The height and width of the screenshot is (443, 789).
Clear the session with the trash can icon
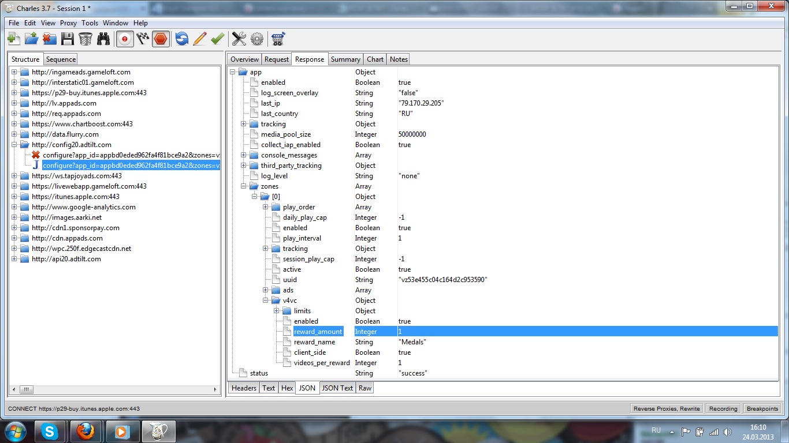85,39
